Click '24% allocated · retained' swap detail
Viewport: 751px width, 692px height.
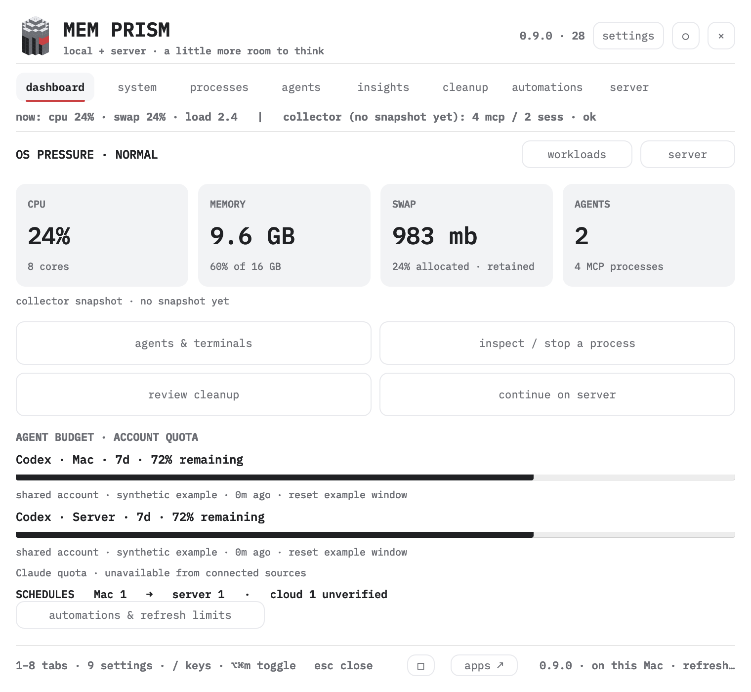463,266
